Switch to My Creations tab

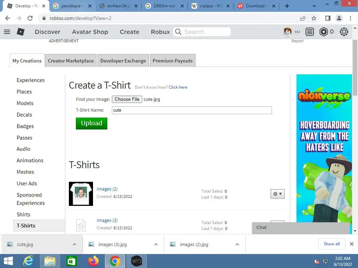27,61
